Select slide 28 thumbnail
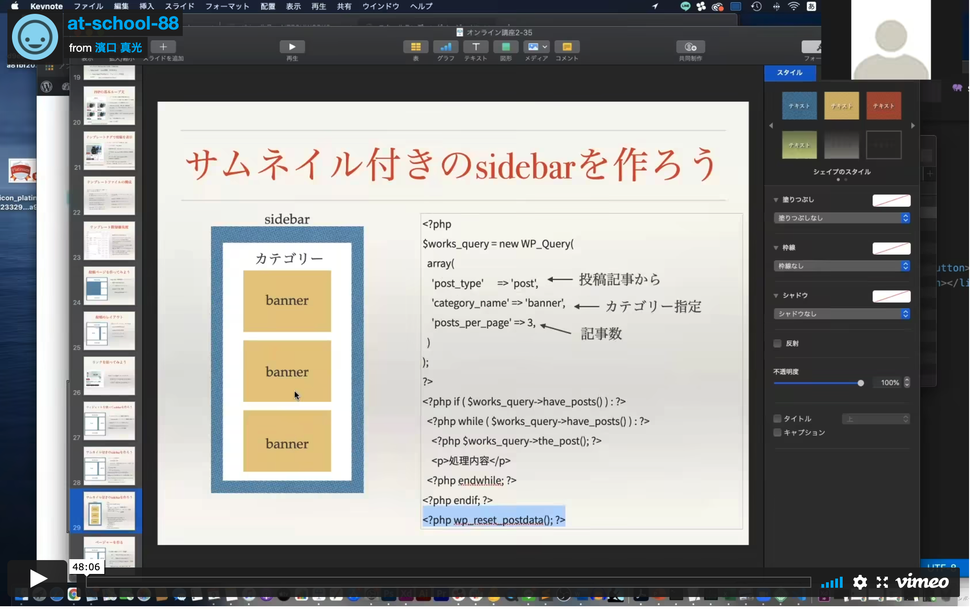970x609 pixels. click(x=109, y=466)
